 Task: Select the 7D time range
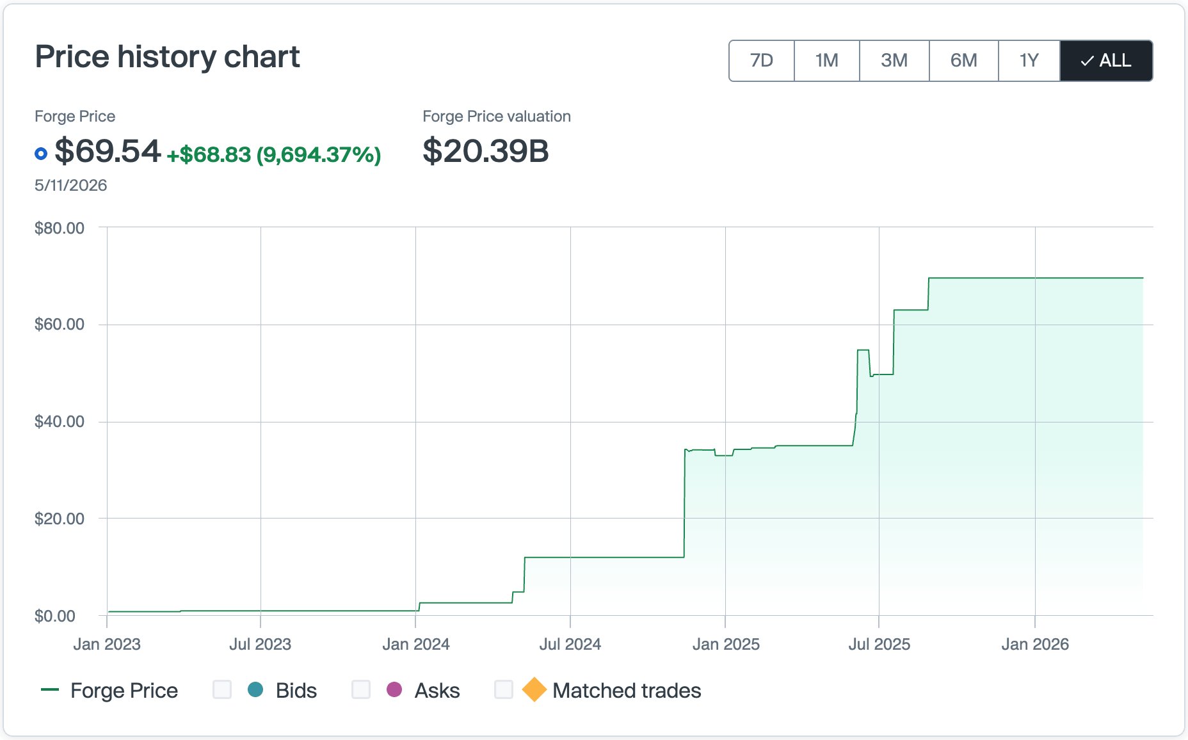pyautogui.click(x=762, y=61)
